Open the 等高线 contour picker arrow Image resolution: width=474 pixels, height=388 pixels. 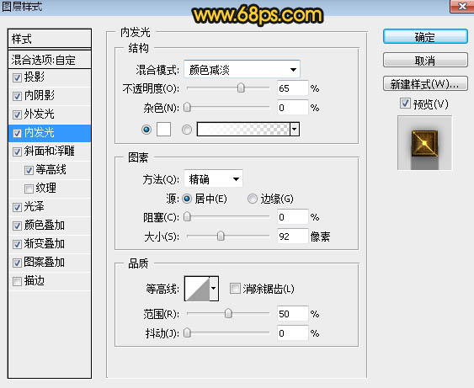(x=214, y=289)
